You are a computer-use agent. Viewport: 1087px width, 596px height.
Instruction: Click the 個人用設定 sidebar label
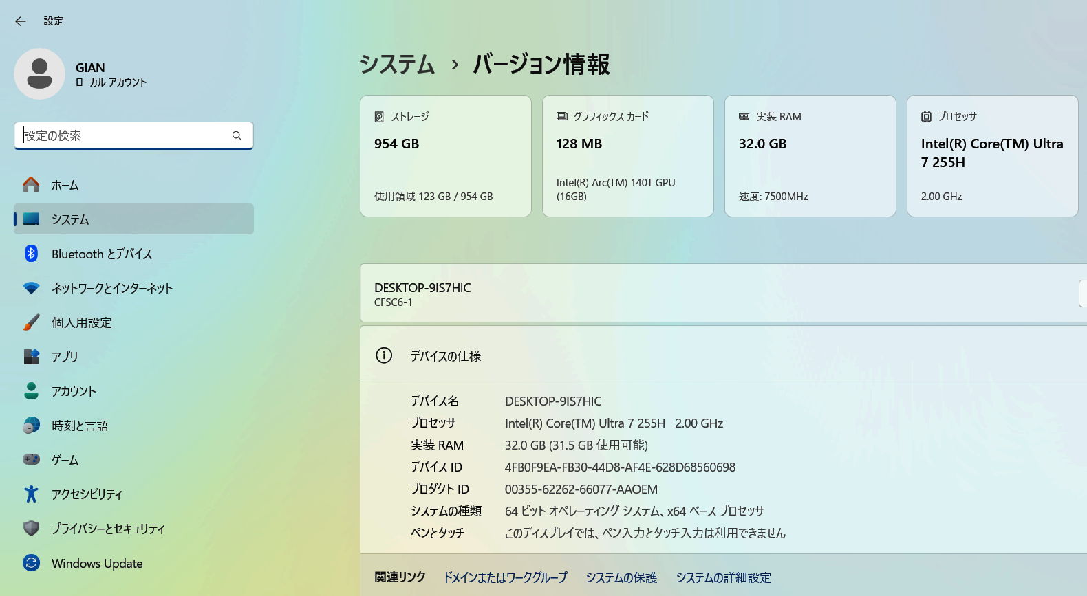[x=82, y=322]
